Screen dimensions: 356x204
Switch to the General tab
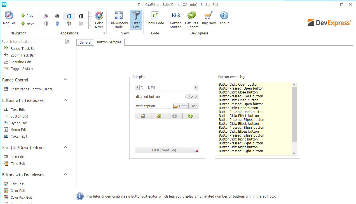(x=85, y=42)
